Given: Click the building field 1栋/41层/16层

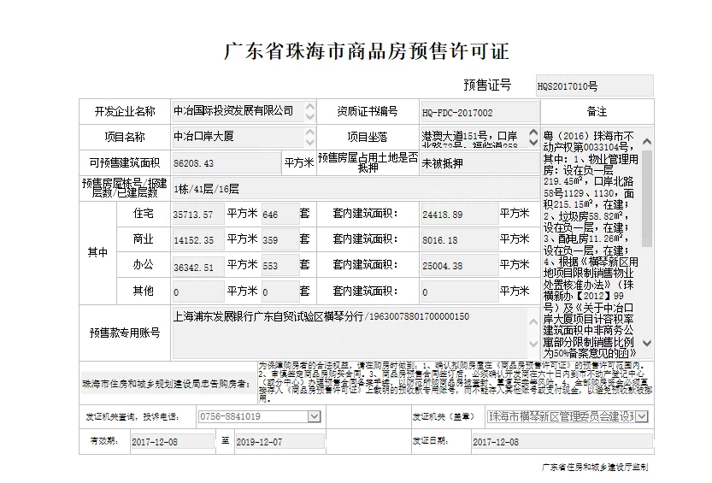Looking at the screenshot, I should [356, 189].
